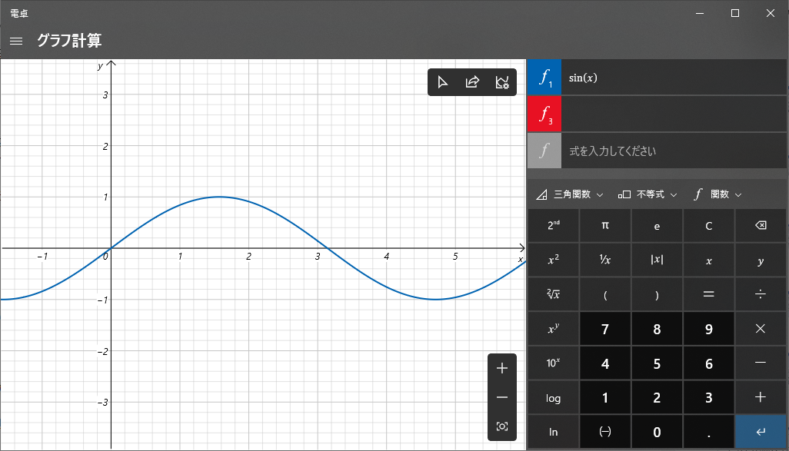This screenshot has width=789, height=451.
Task: Clear input with C key
Action: (708, 225)
